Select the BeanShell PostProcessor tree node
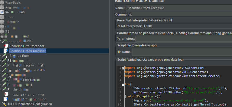 coord(28,51)
